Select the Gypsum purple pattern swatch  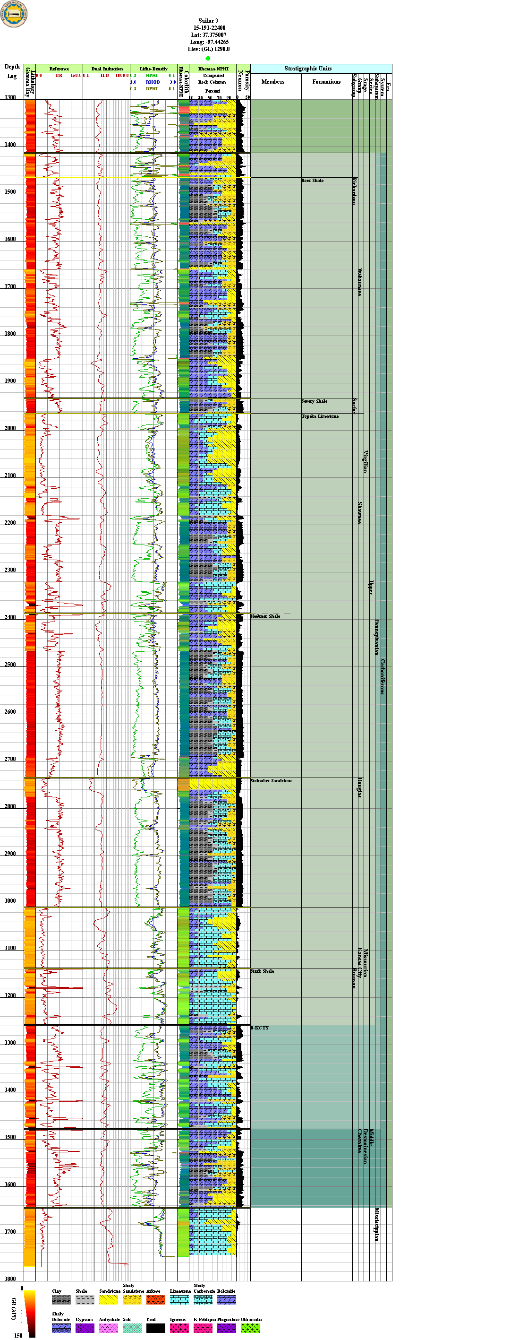pyautogui.click(x=85, y=1328)
